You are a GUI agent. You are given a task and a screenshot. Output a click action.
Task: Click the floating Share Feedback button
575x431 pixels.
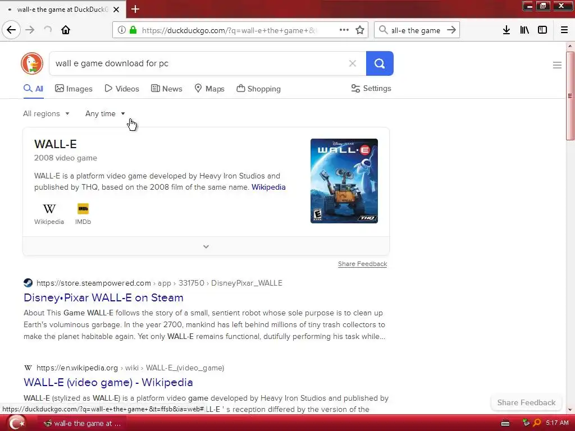coord(526,402)
